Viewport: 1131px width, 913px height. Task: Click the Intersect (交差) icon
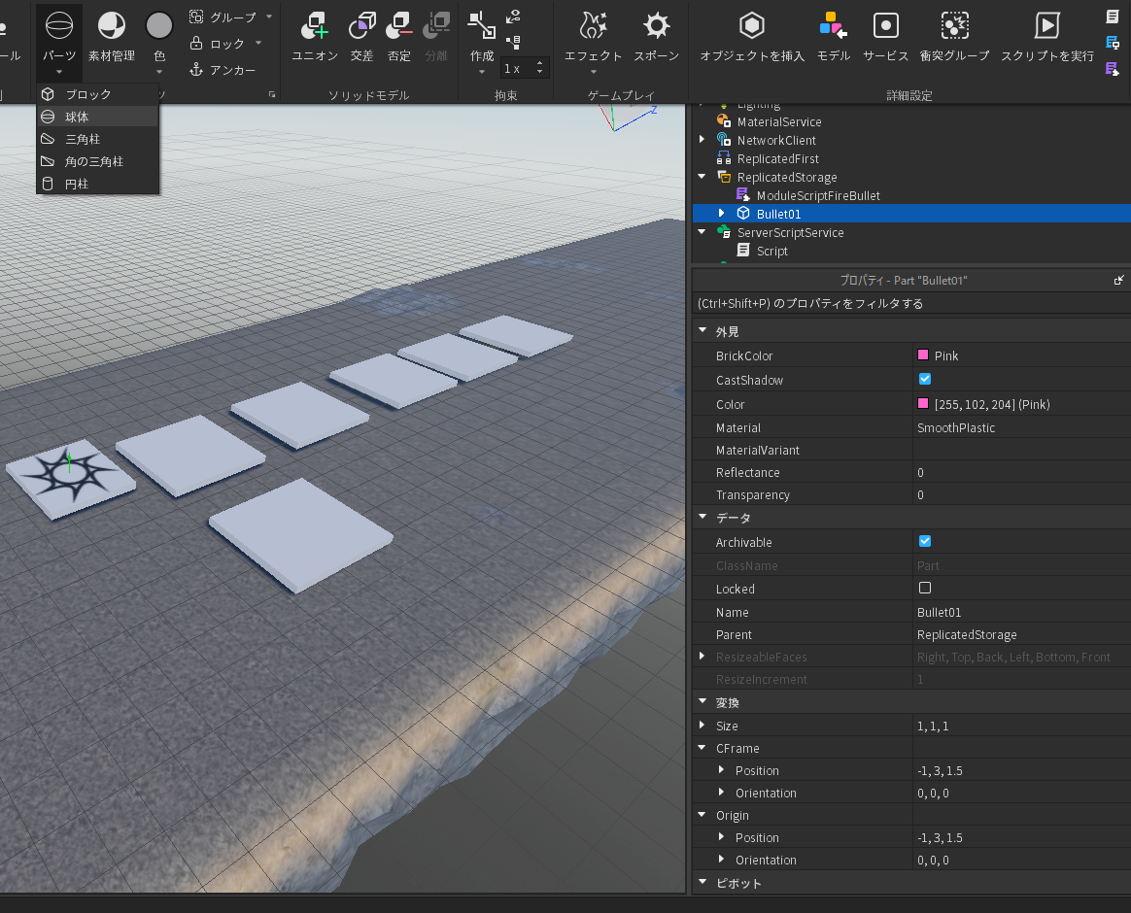click(x=361, y=26)
